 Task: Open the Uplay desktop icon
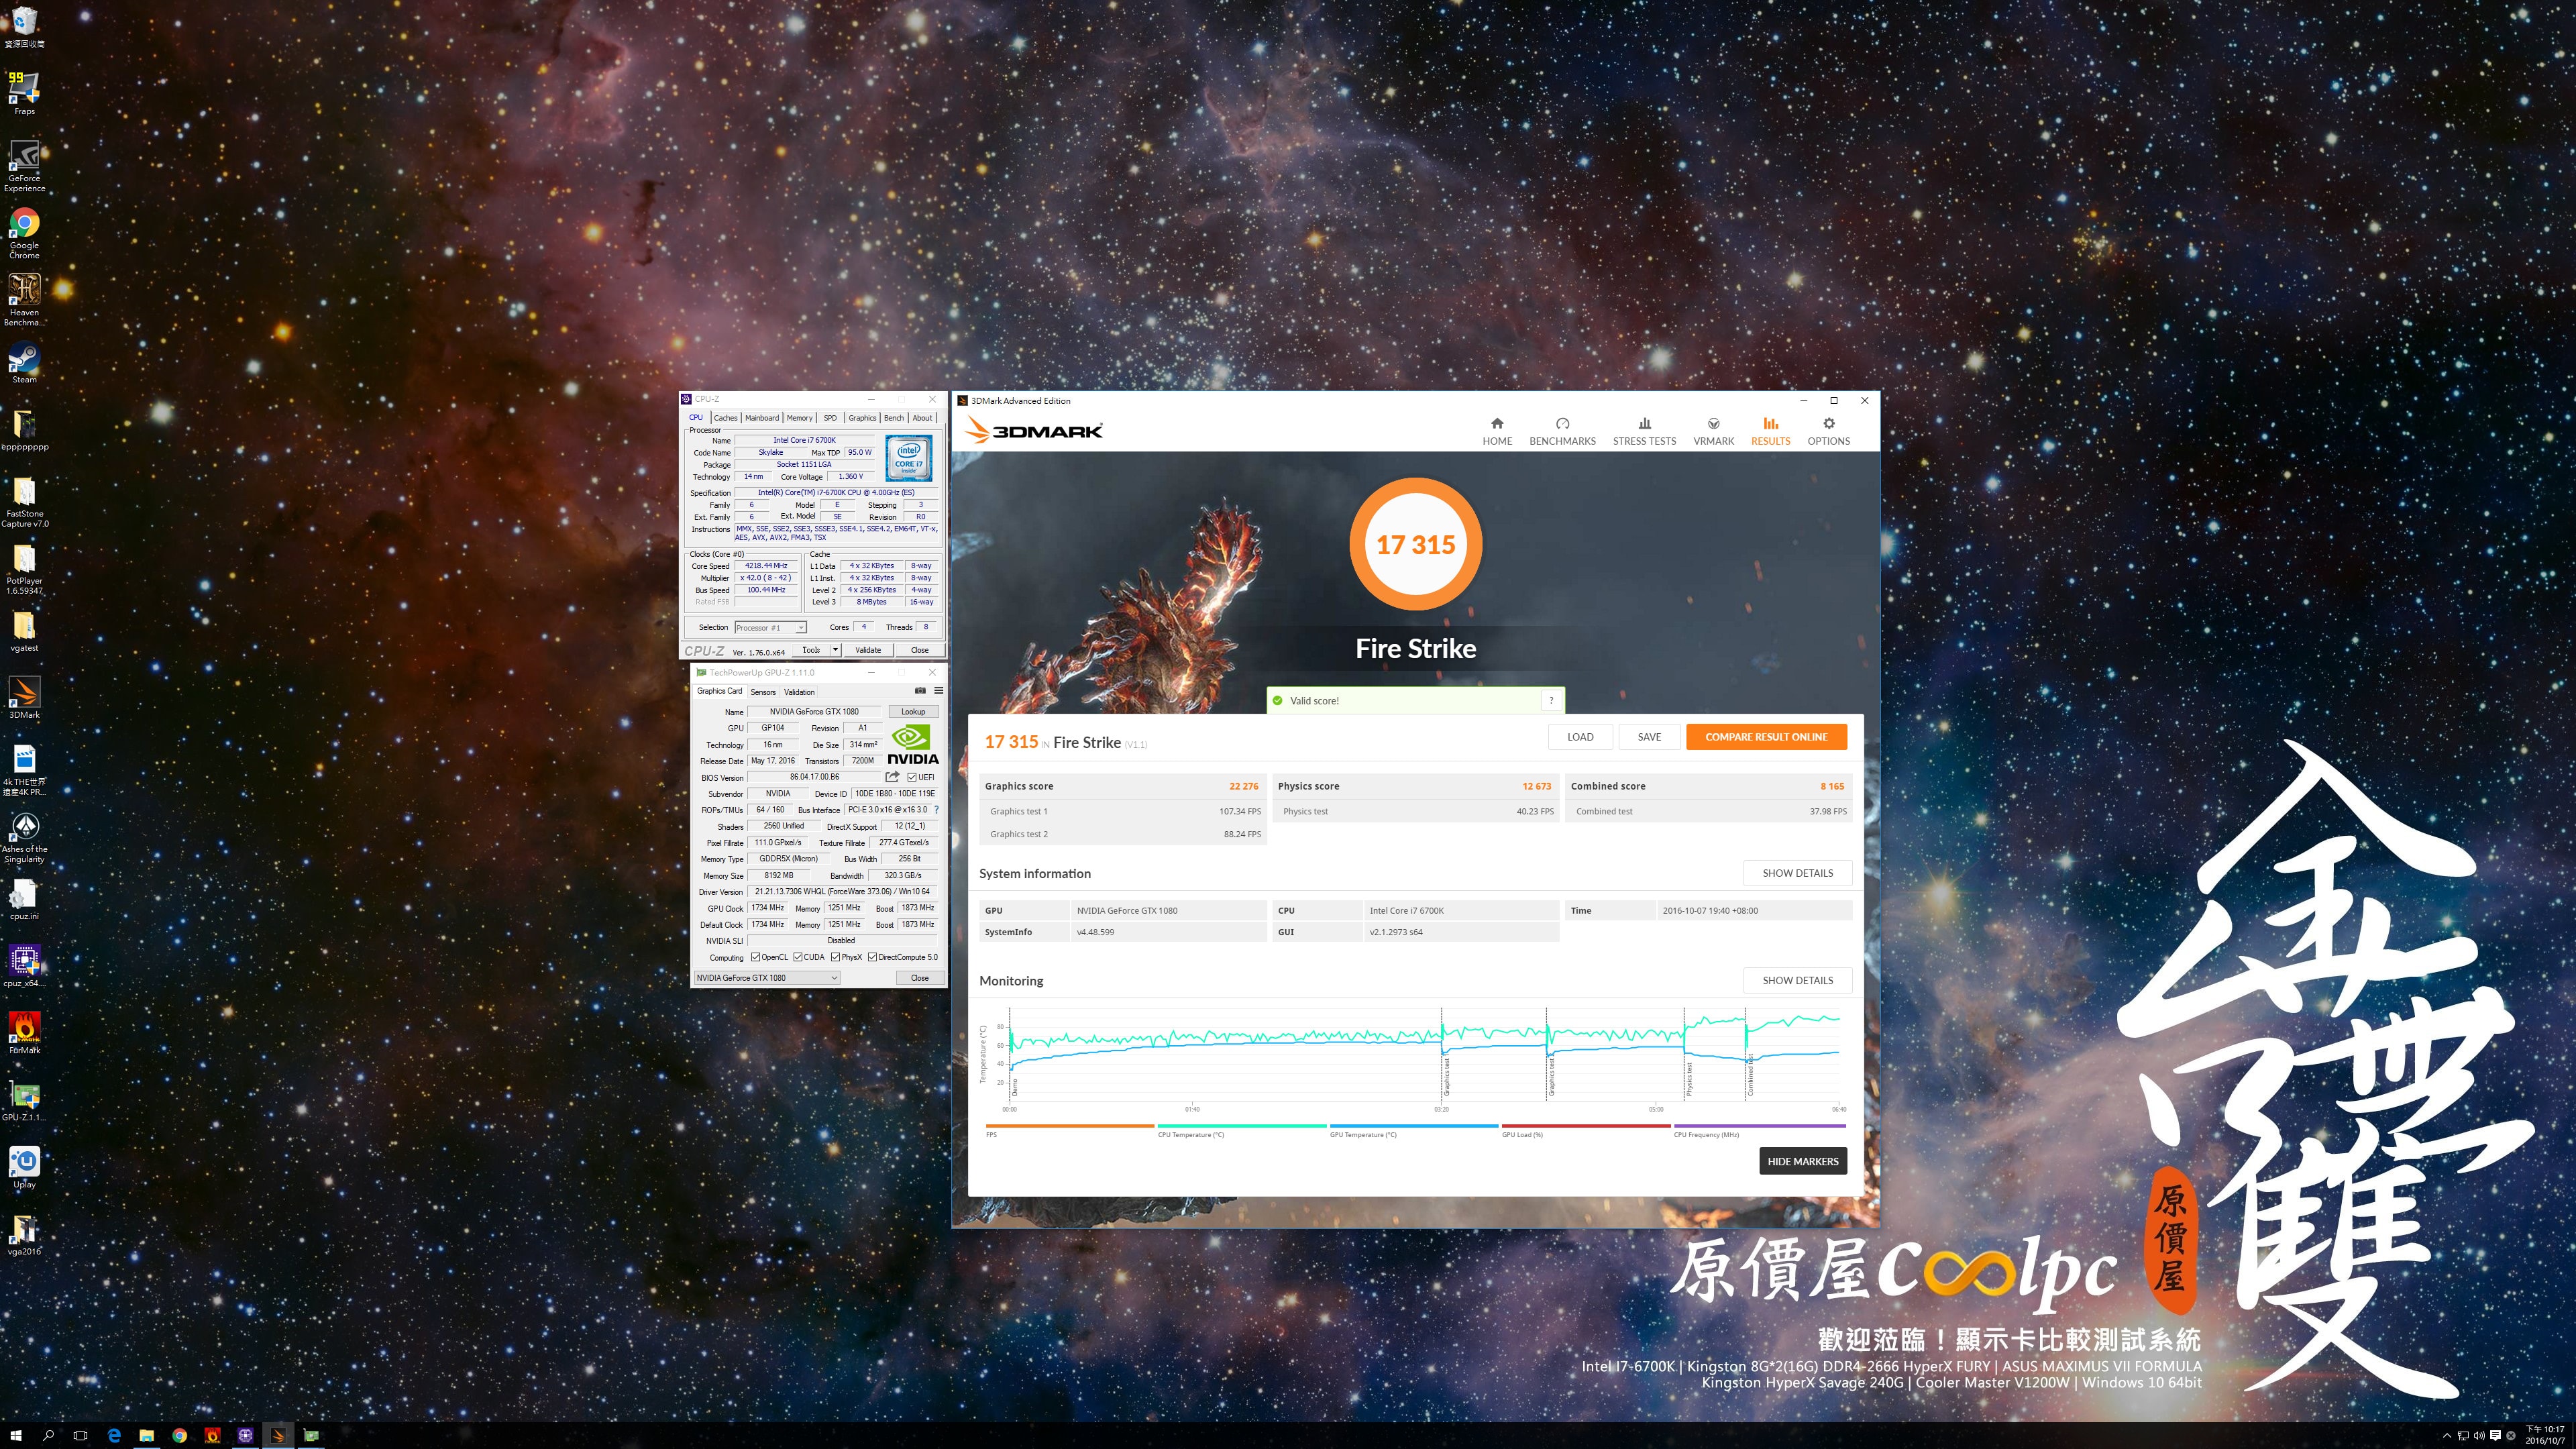click(24, 1166)
